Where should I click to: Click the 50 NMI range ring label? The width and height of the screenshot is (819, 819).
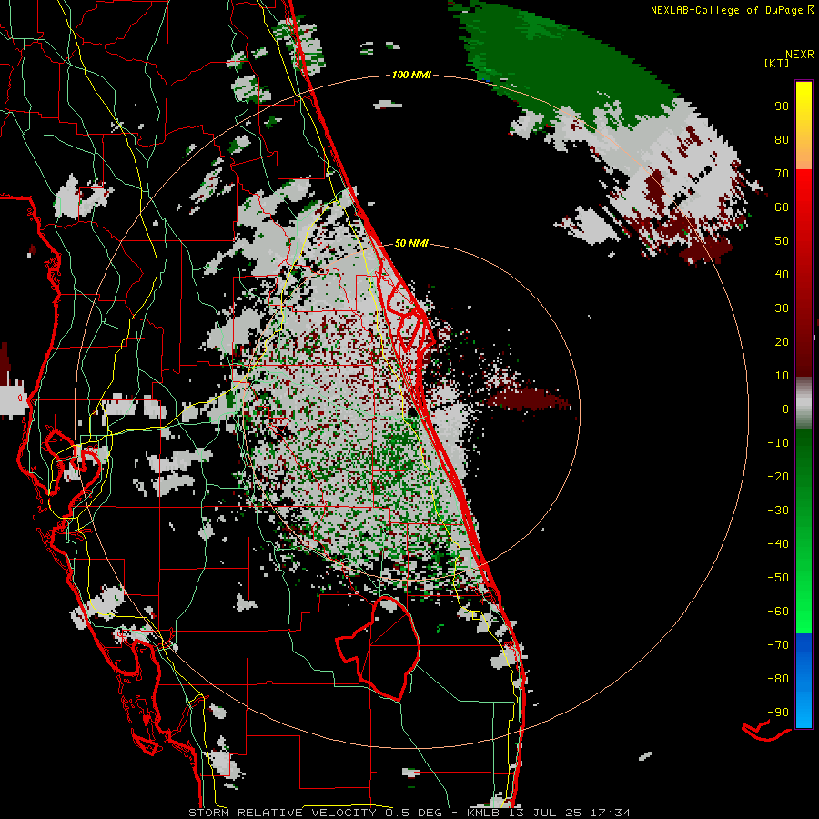click(411, 243)
